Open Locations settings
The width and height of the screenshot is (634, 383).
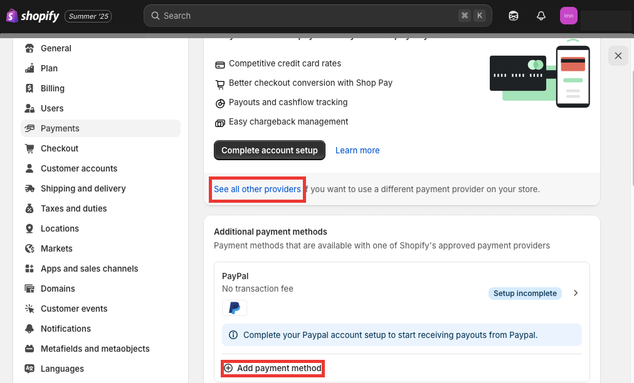(x=101, y=228)
